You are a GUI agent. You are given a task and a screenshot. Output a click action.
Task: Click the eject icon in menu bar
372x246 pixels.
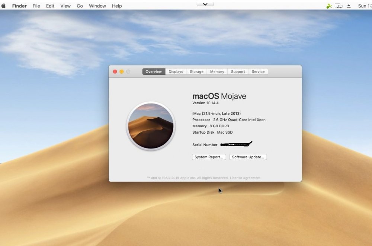(349, 6)
